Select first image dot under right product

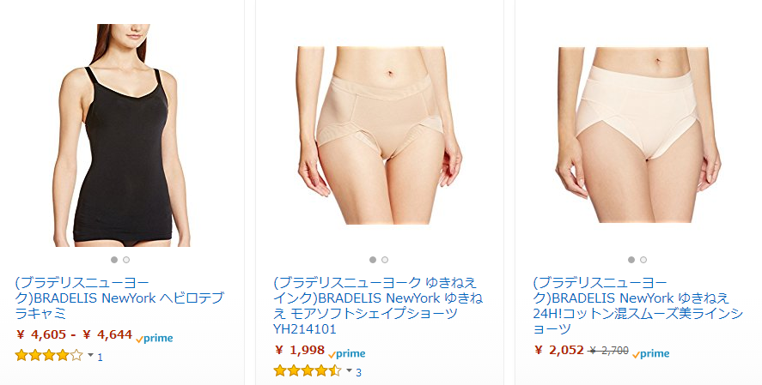tap(631, 260)
